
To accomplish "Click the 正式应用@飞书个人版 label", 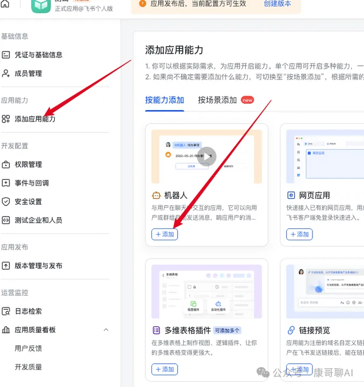I will point(84,9).
